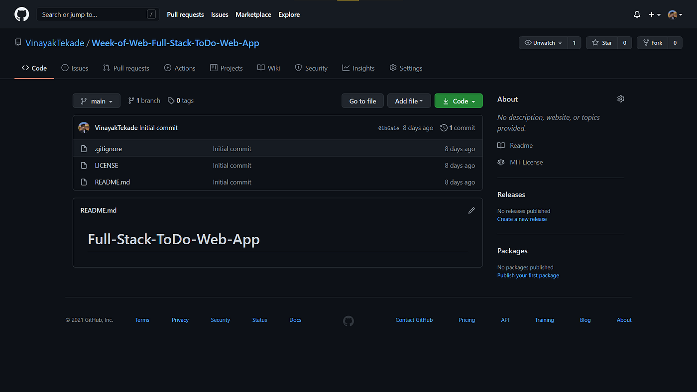Toggle repository watching with Unwatch button
This screenshot has width=697, height=392.
[542, 42]
